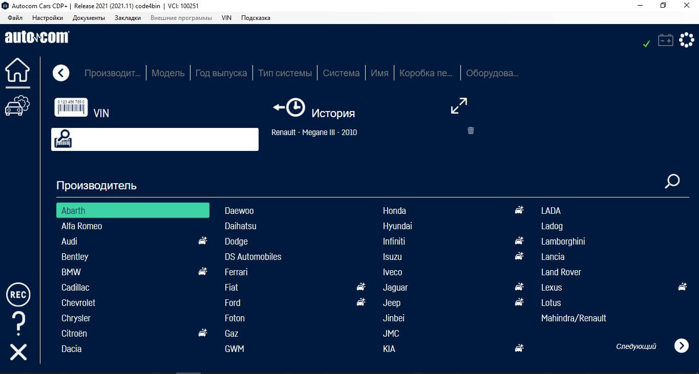Select Lotus manufacturer

click(551, 302)
